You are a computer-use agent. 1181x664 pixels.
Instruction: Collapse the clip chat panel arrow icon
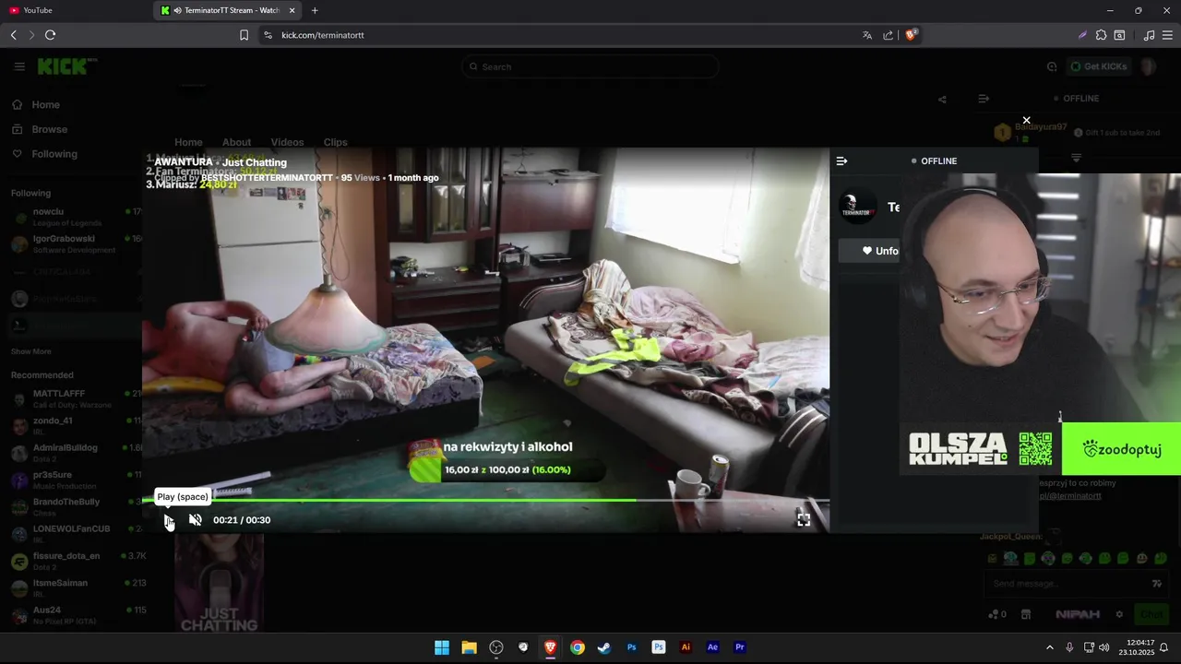tap(841, 160)
